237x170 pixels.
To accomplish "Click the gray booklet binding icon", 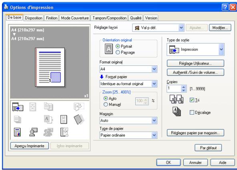I will click(x=79, y=119).
